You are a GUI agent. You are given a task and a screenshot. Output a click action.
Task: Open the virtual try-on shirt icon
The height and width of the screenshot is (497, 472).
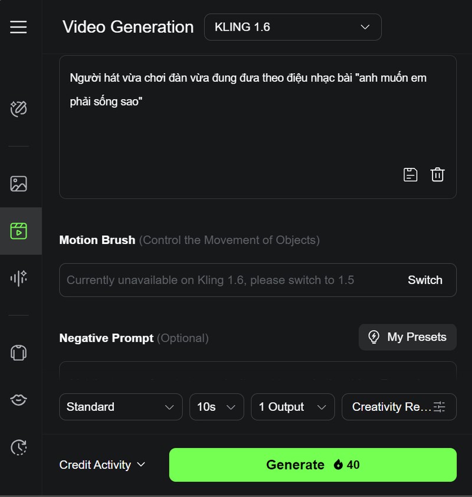click(19, 353)
